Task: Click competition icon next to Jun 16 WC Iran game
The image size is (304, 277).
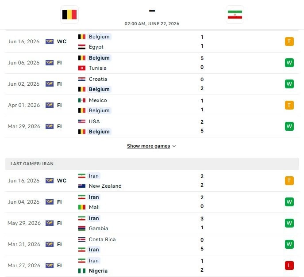Action: [50, 181]
